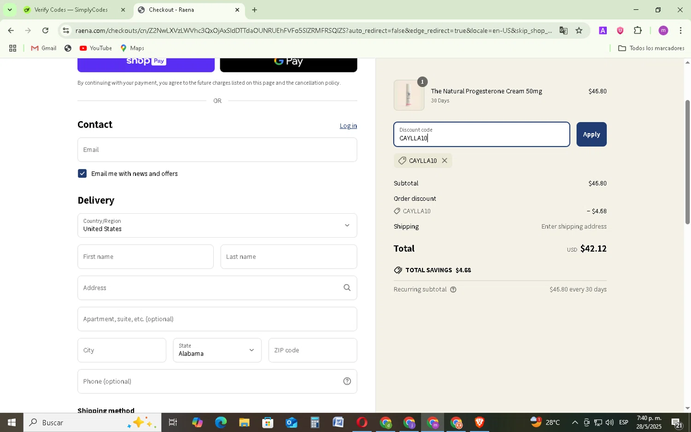Open Task View on the taskbar
The width and height of the screenshot is (691, 432).
click(x=173, y=422)
